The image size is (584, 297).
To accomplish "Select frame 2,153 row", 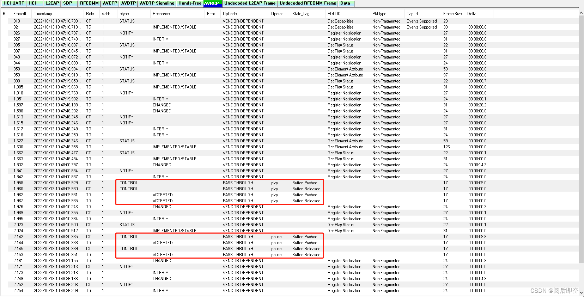I will [x=289, y=255].
